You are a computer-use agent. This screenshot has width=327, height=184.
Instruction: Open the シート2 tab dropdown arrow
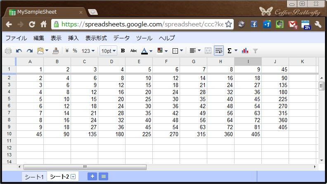[73, 177]
